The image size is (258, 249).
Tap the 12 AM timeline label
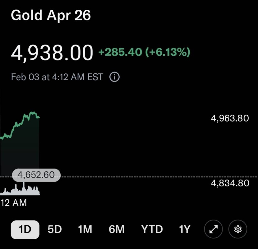13,203
